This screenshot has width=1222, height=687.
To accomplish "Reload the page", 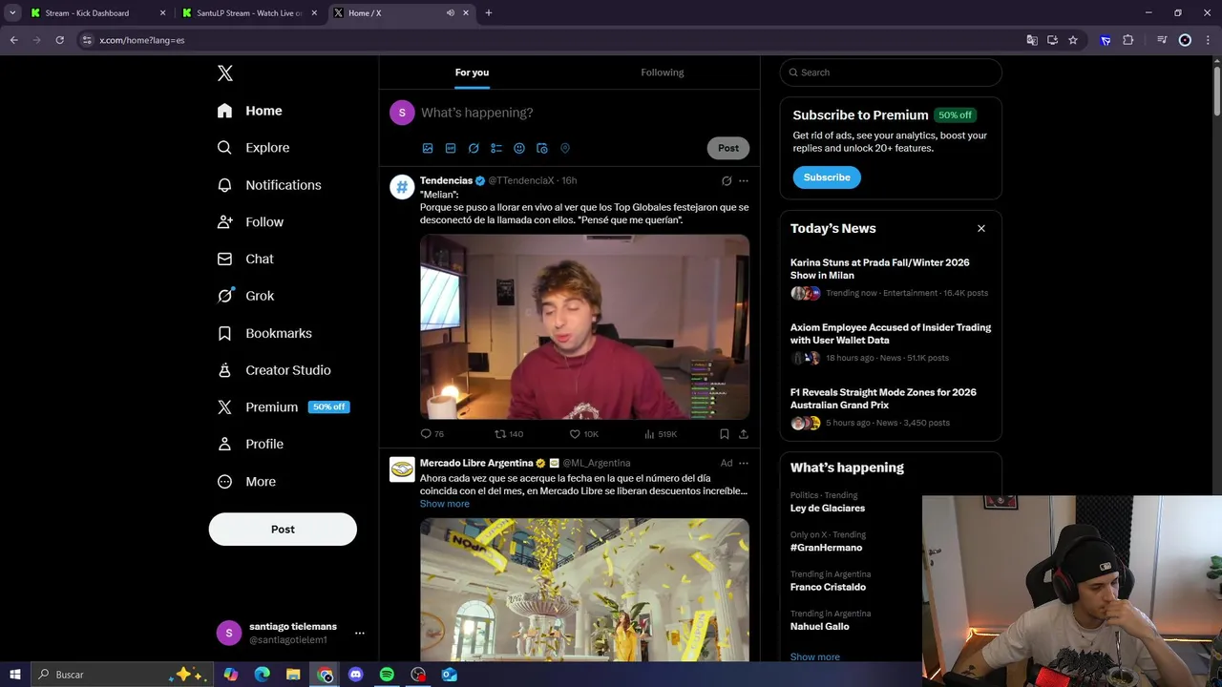I will point(59,40).
